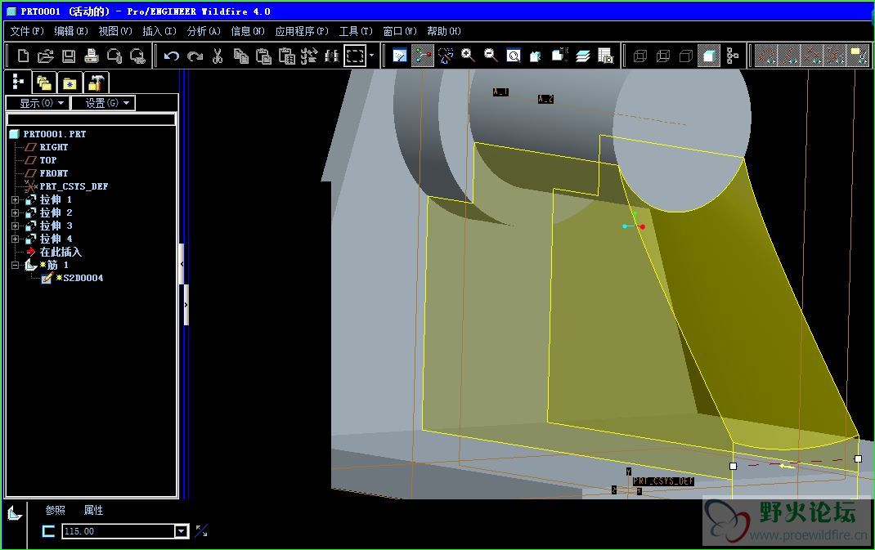Click the Zoom Out magnifier icon

pos(491,56)
